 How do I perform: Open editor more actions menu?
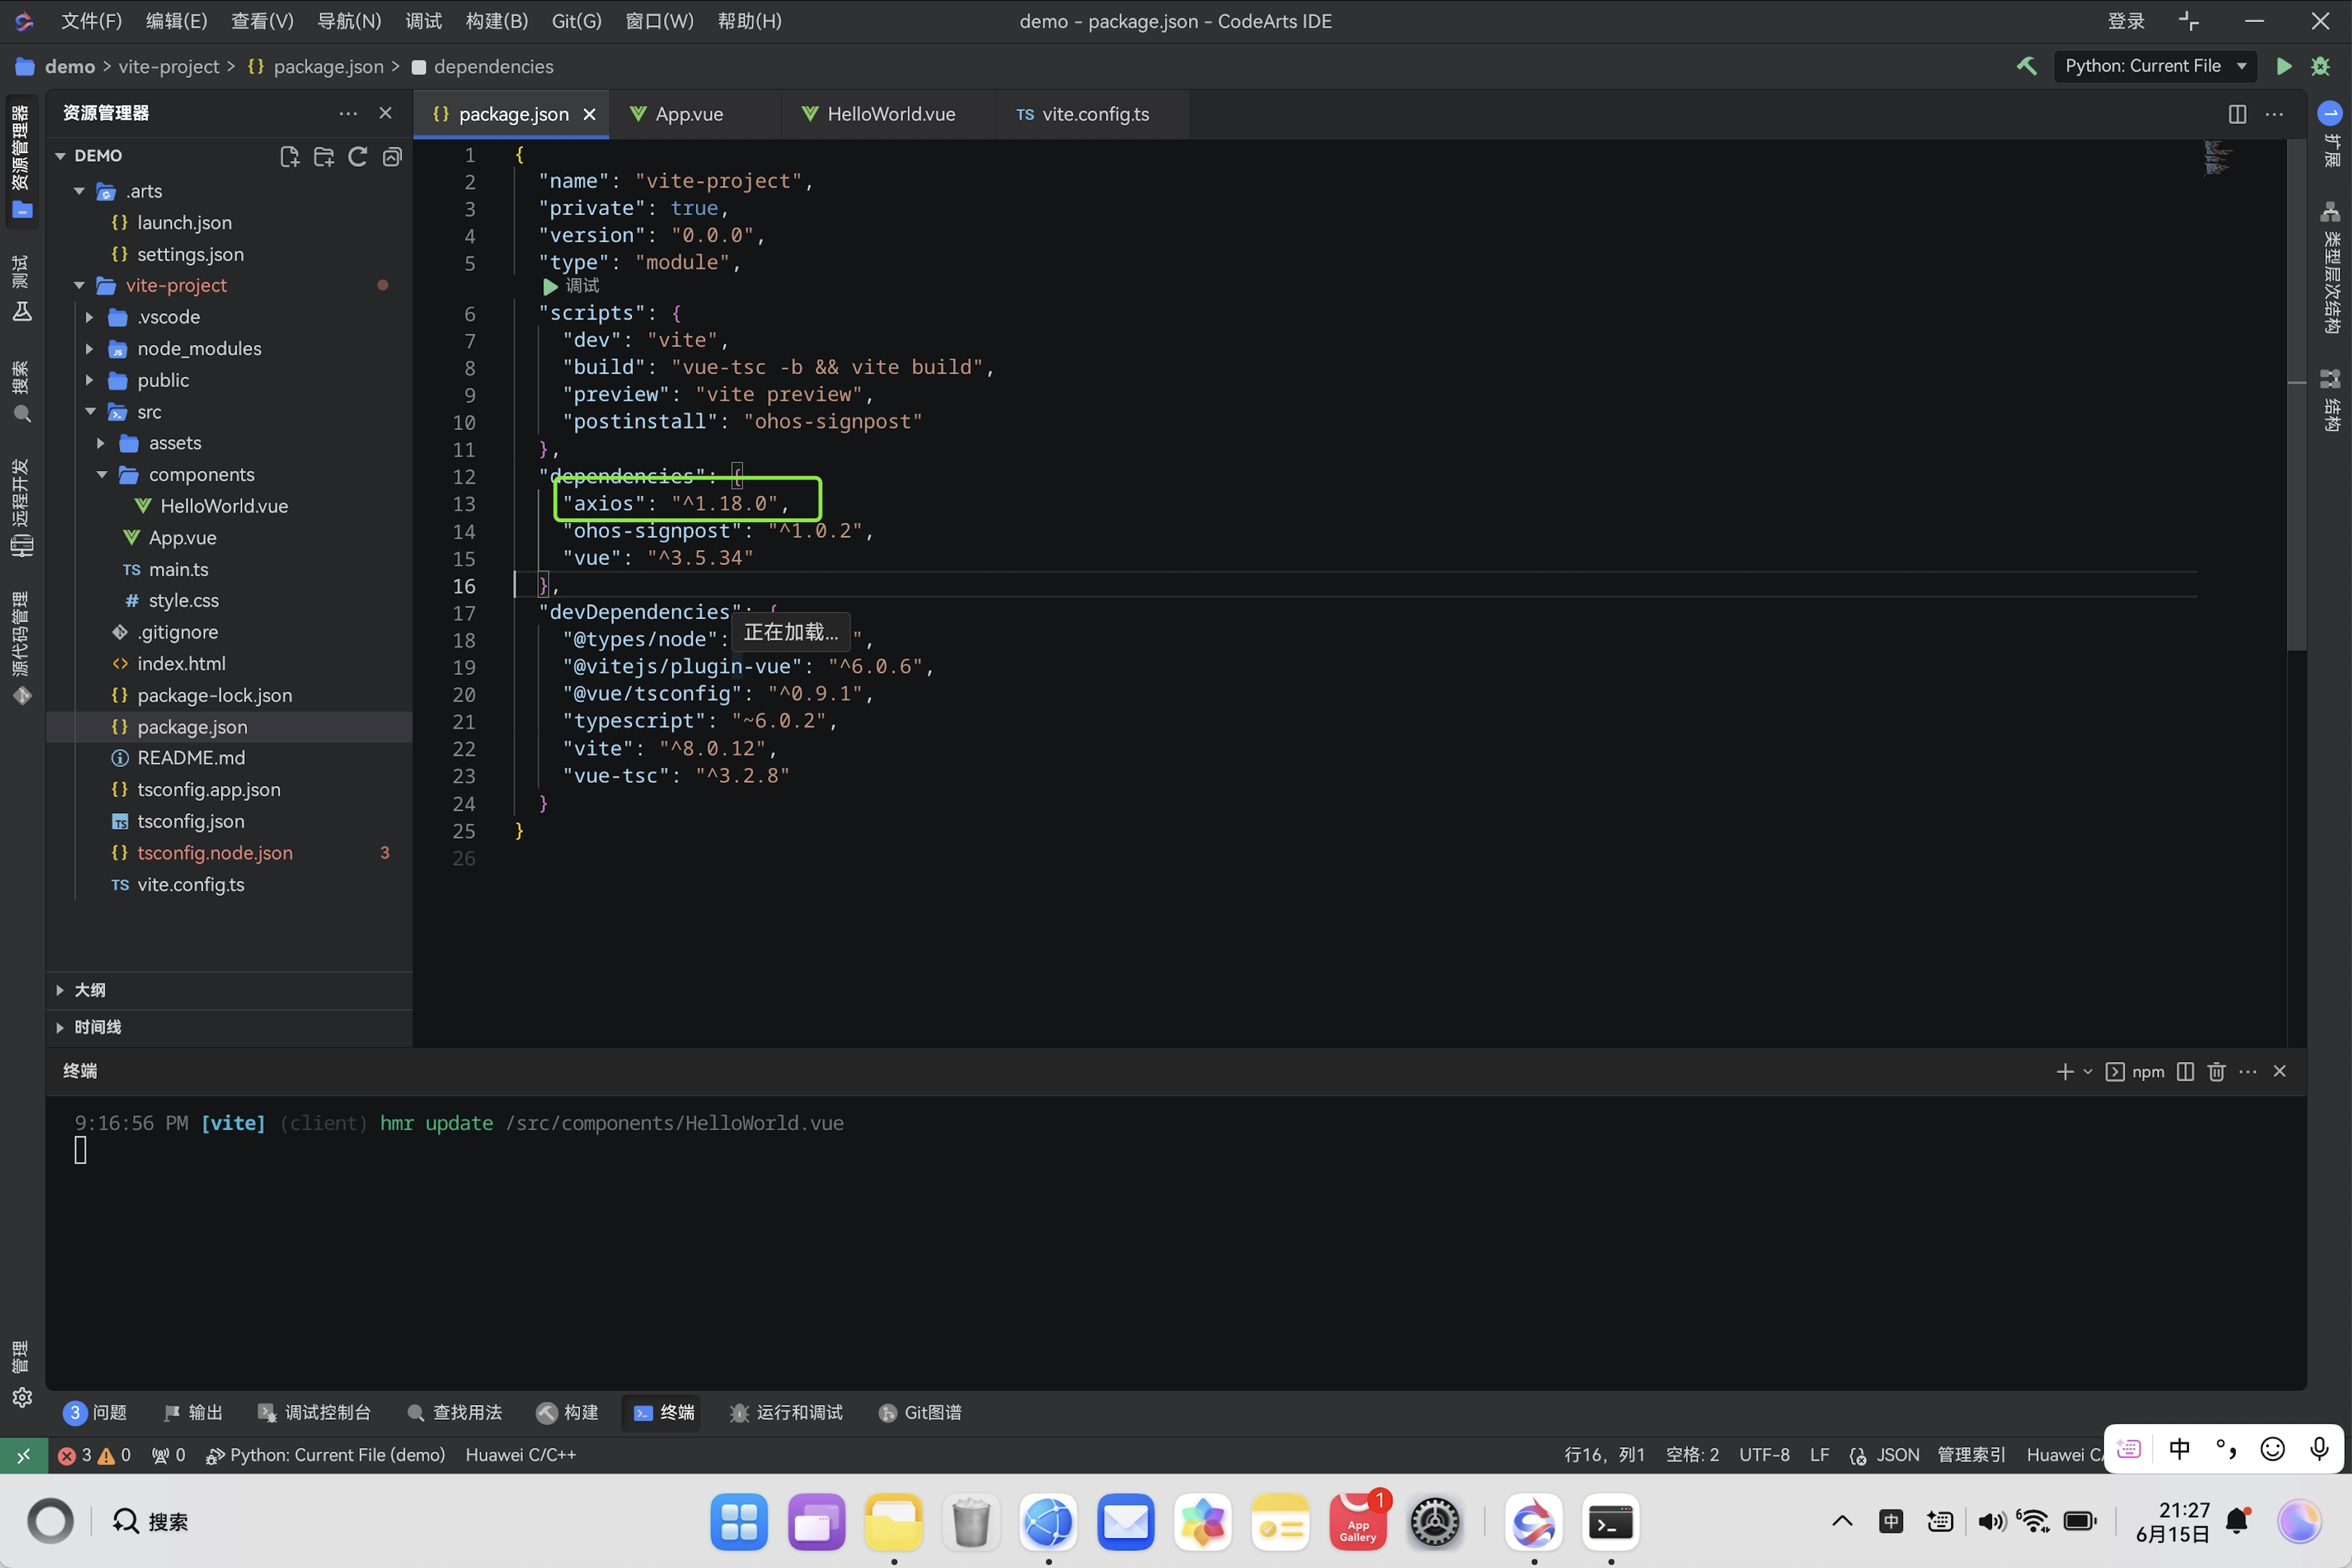coord(2274,114)
